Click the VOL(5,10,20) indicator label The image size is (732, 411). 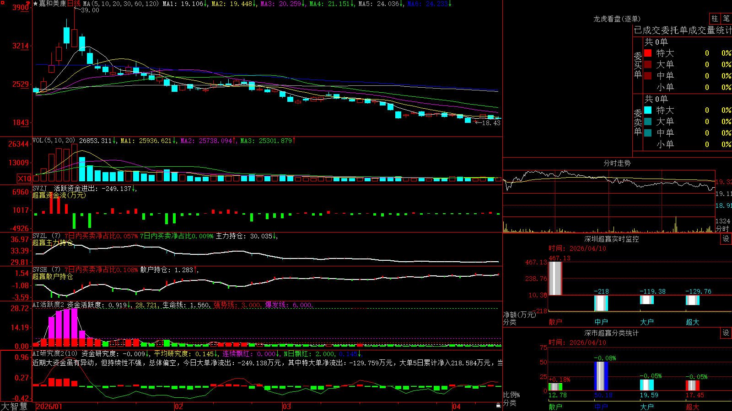[x=54, y=141]
